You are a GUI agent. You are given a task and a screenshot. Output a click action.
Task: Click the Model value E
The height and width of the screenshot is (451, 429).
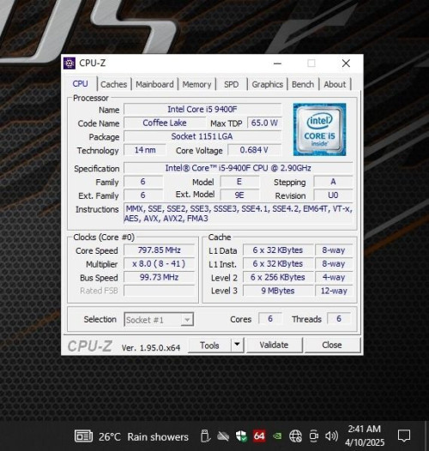click(x=239, y=182)
